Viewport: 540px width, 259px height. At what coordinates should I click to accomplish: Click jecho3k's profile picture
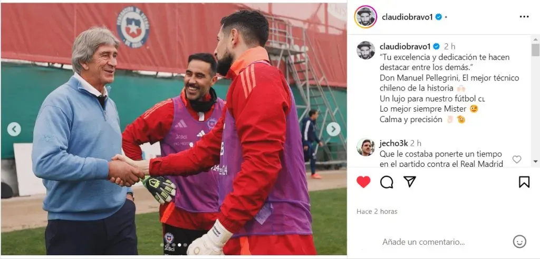[x=365, y=147]
